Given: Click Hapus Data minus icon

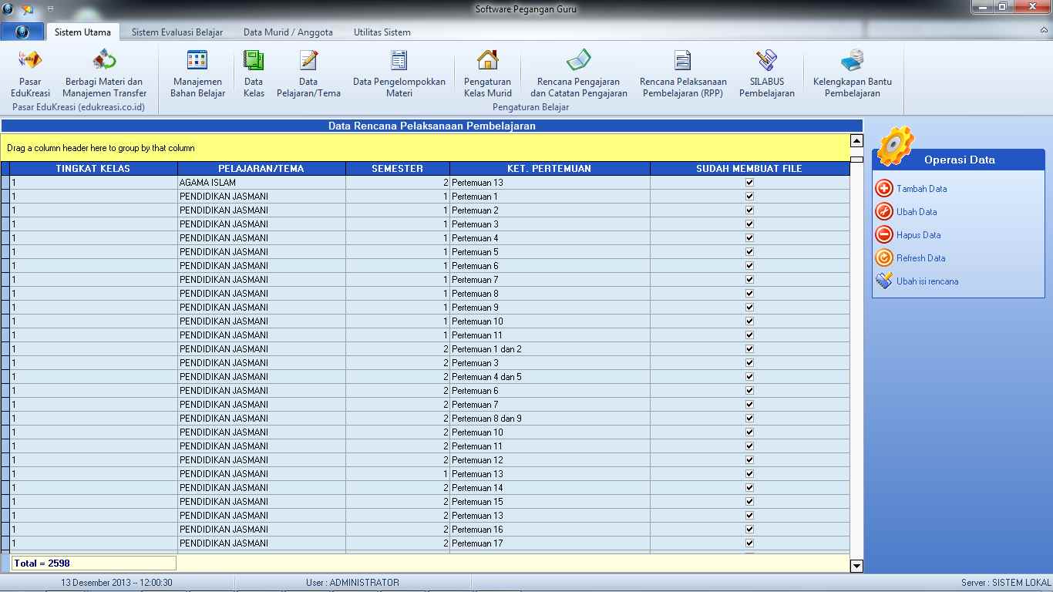Looking at the screenshot, I should click(x=884, y=234).
